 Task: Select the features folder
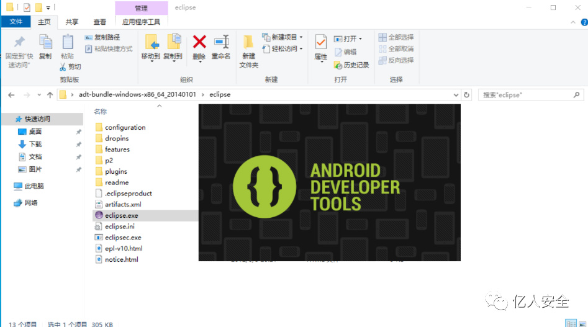tap(112, 150)
